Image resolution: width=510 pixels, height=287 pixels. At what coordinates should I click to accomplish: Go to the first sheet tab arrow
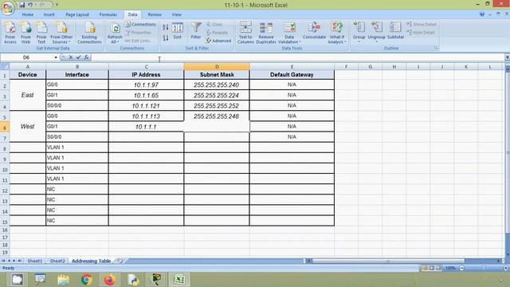[x=3, y=261]
